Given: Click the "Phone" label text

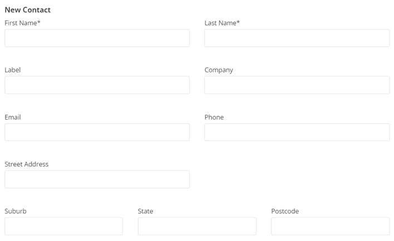Looking at the screenshot, I should pos(214,117).
